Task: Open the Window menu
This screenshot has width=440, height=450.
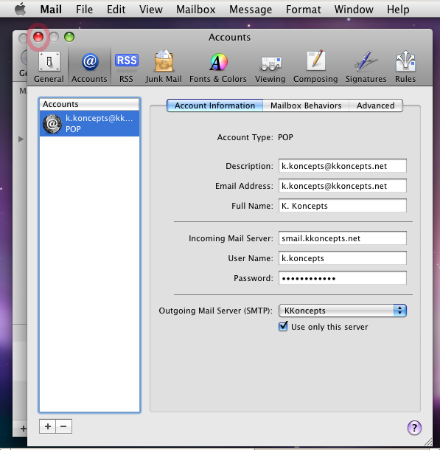Action: [x=354, y=10]
